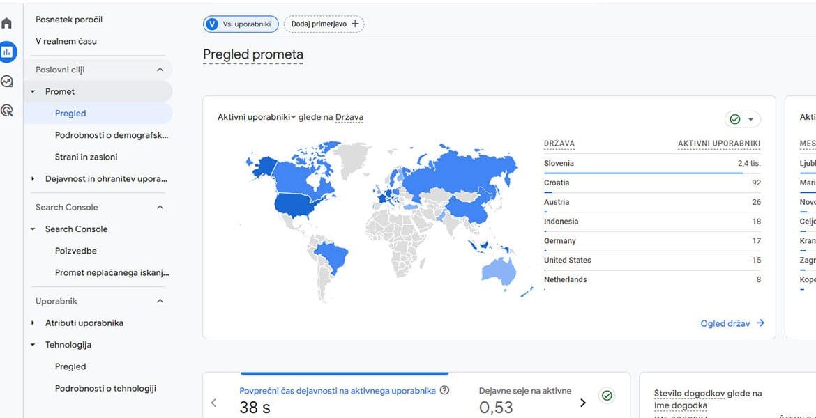Click the help icon beside Povprečni čas dejavnosti

tap(444, 391)
